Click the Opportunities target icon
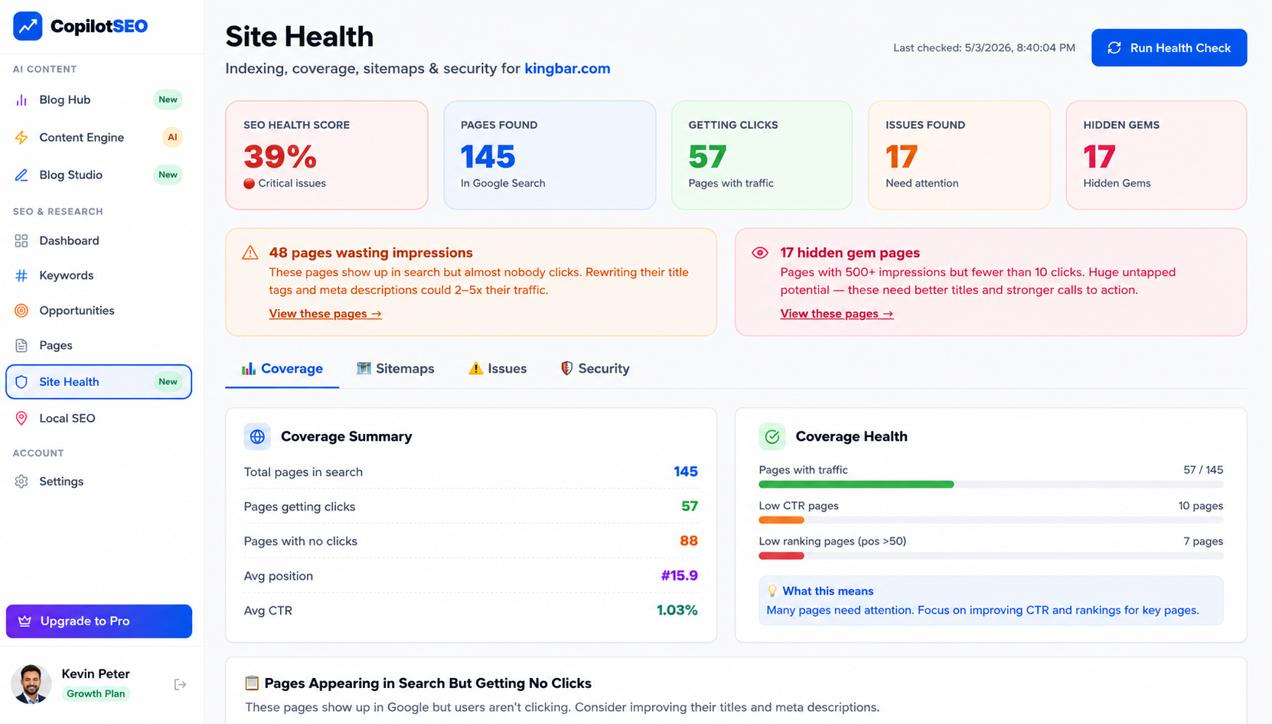This screenshot has width=1272, height=724. point(21,311)
